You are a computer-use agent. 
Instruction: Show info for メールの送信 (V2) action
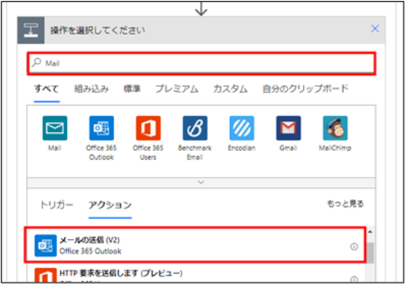tap(354, 247)
